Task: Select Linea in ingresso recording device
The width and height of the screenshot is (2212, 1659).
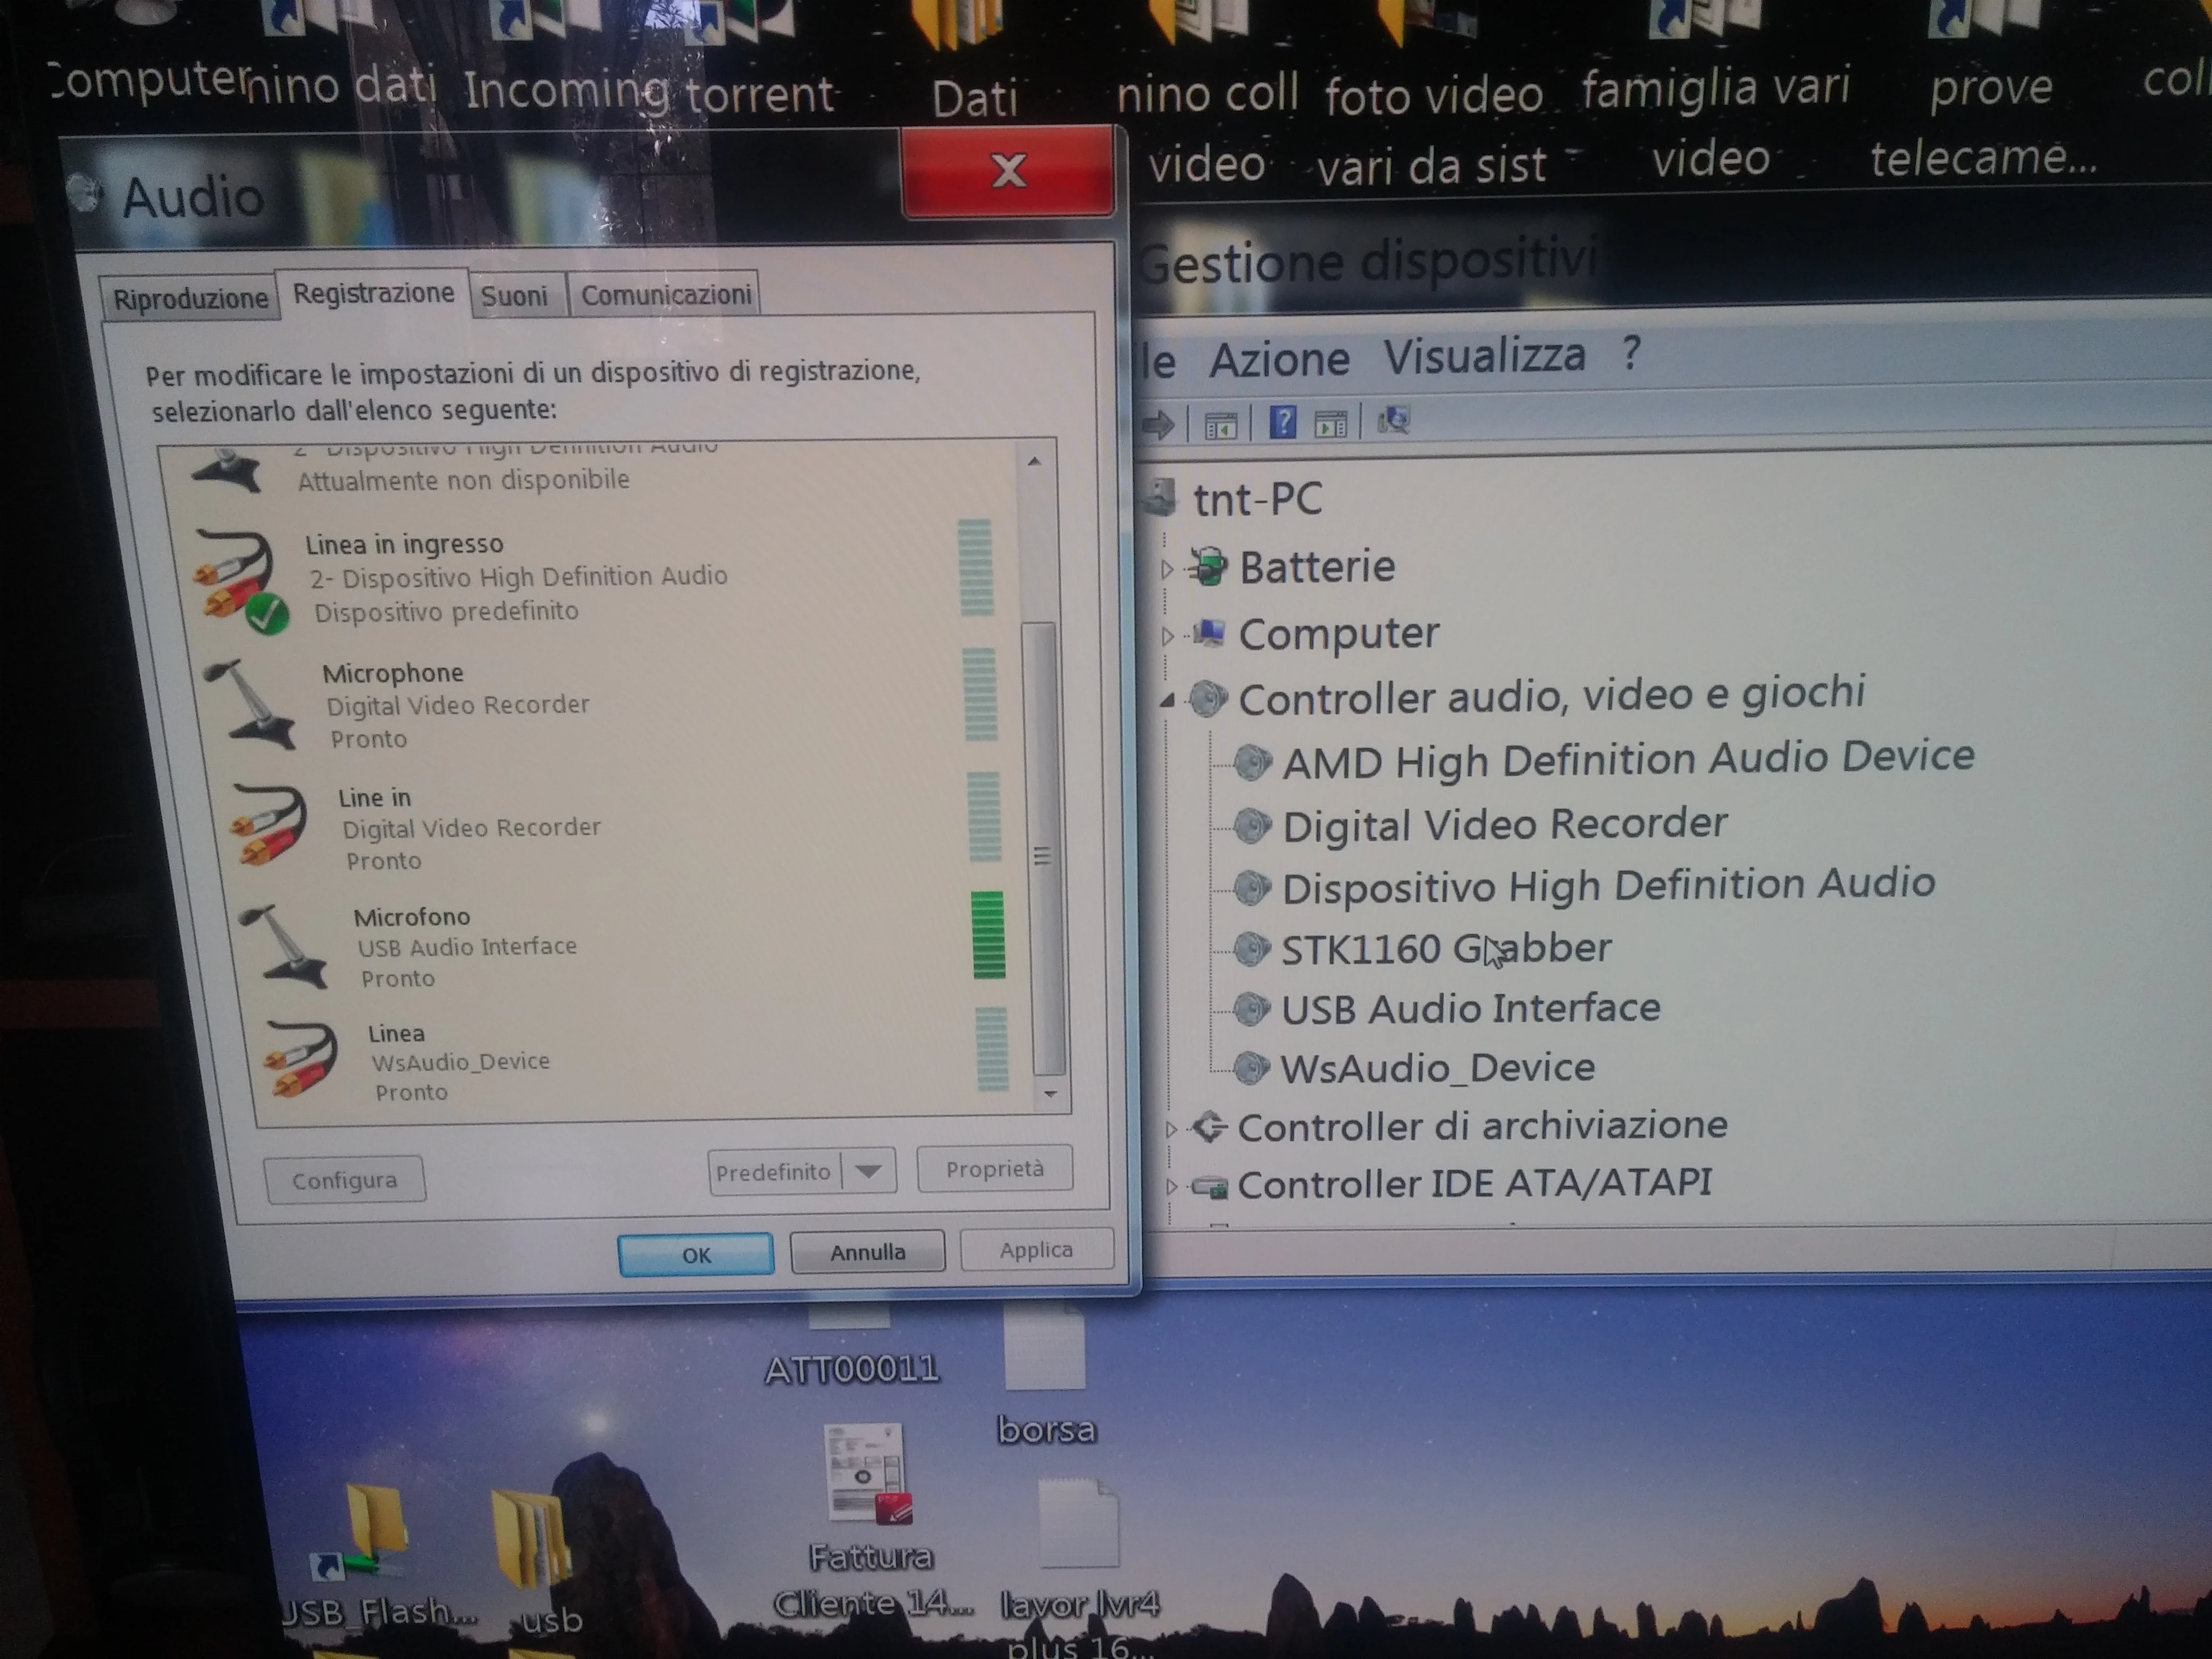Action: coord(515,577)
